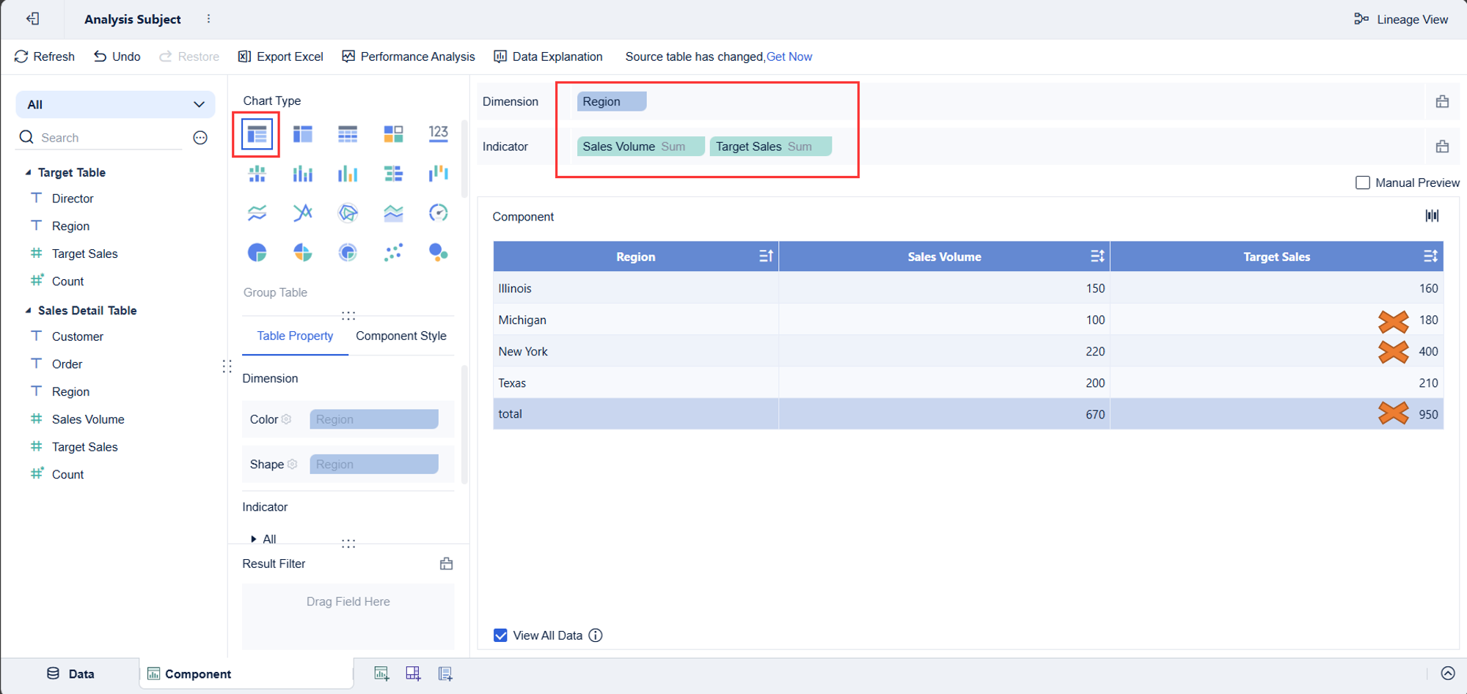Click the Get Now link

point(789,56)
